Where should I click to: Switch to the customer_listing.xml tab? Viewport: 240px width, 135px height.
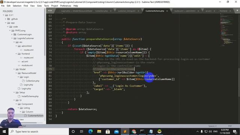coord(127,11)
